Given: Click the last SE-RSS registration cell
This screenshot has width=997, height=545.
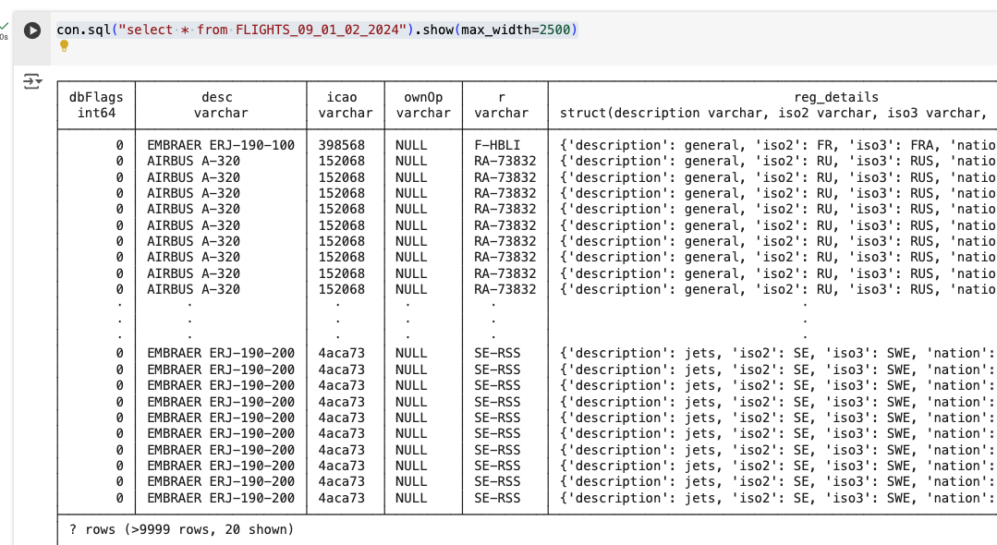Looking at the screenshot, I should coord(497,498).
